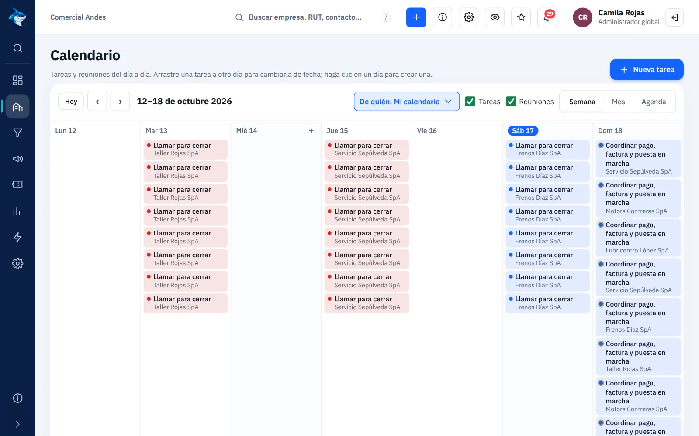Click the Dom 18 day header

(610, 131)
